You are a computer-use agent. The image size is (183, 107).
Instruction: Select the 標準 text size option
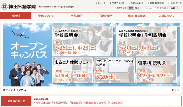coord(130,8)
